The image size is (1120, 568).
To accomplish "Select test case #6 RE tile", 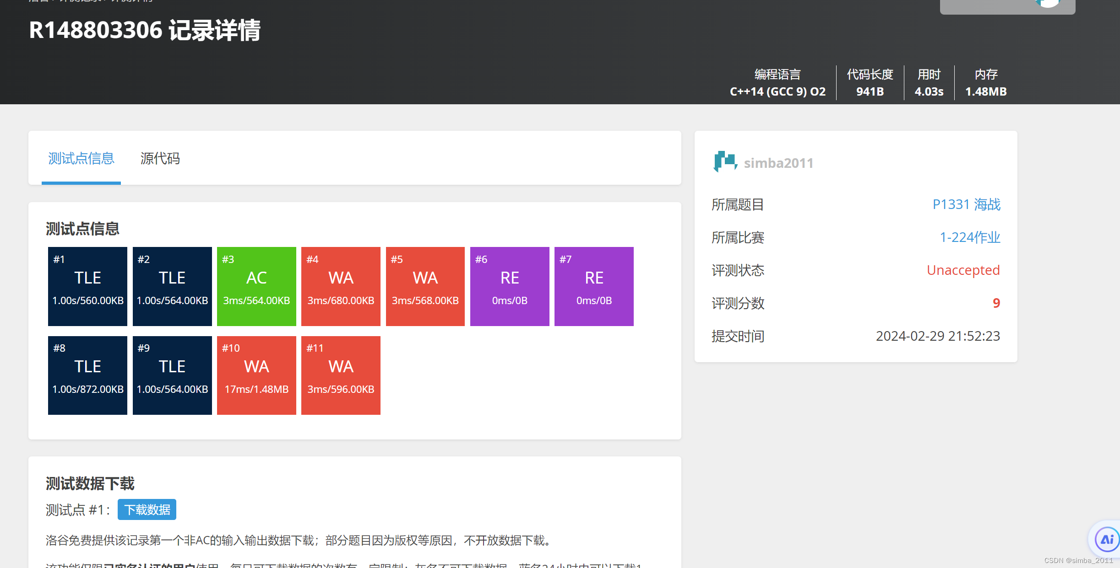I will (509, 286).
